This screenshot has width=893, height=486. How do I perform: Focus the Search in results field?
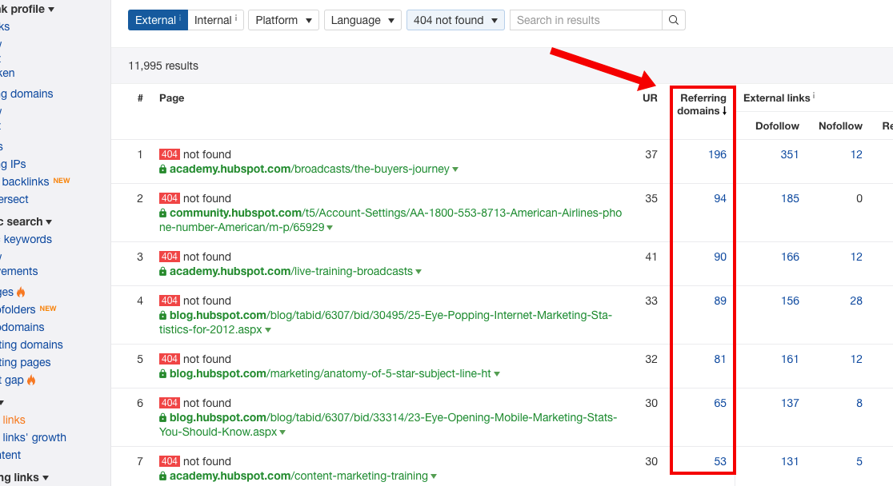pos(586,20)
